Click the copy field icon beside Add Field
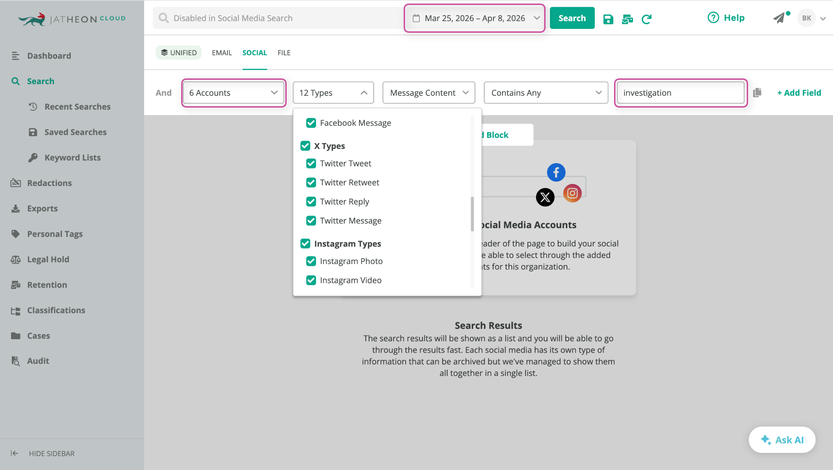Viewport: 833px width, 470px height. pos(757,92)
